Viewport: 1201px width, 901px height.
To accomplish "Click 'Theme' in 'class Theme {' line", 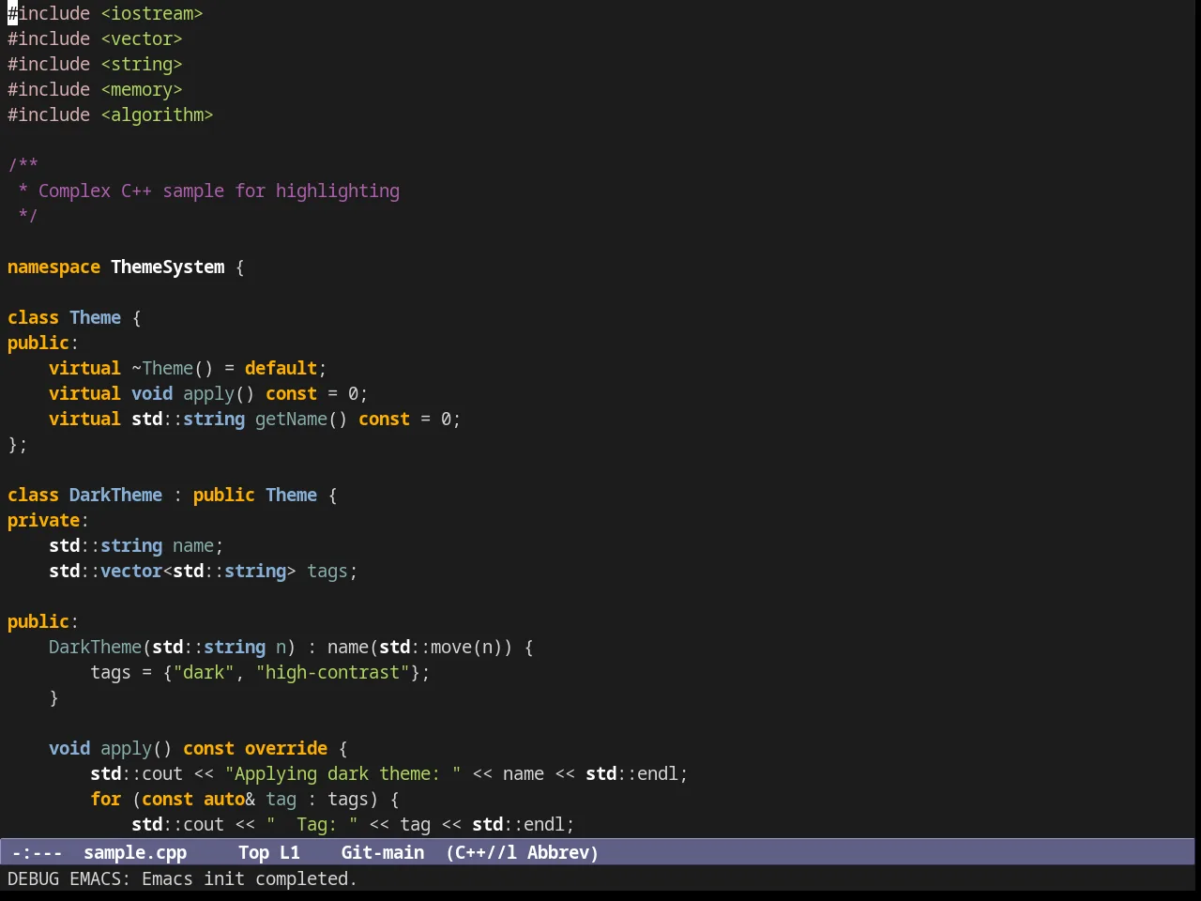I will click(x=95, y=317).
